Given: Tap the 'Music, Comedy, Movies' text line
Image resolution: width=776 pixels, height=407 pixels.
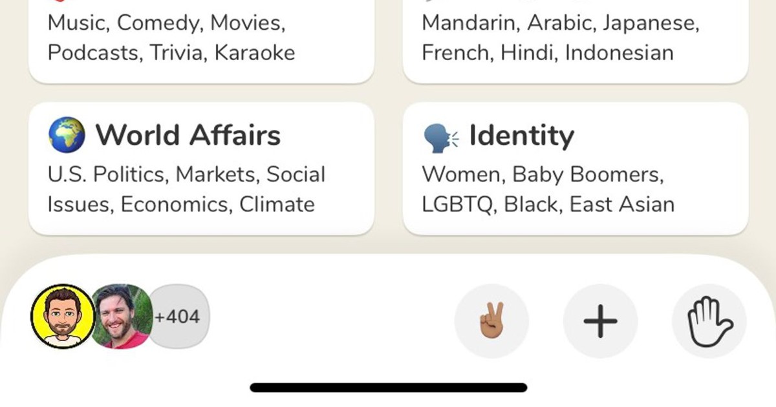Looking at the screenshot, I should (x=167, y=23).
